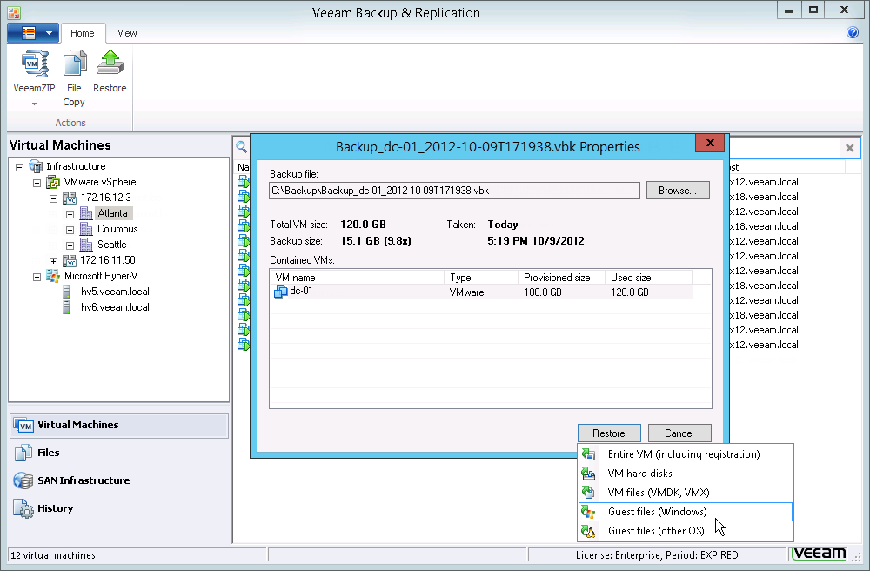
Task: Choose Guest files (Windows) restore option
Action: click(657, 512)
